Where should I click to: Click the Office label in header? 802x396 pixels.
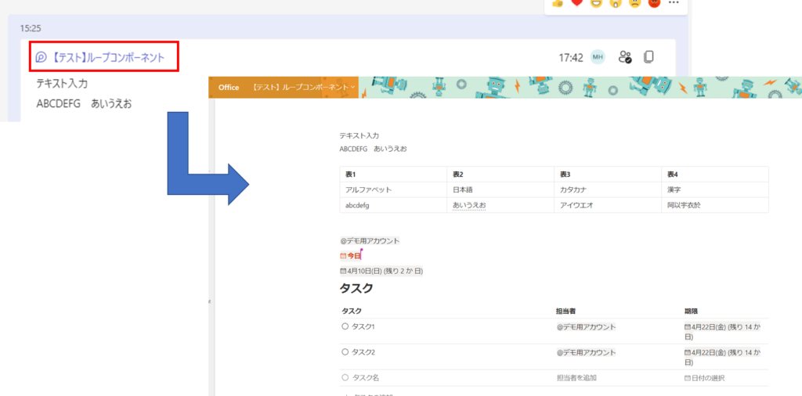(229, 87)
